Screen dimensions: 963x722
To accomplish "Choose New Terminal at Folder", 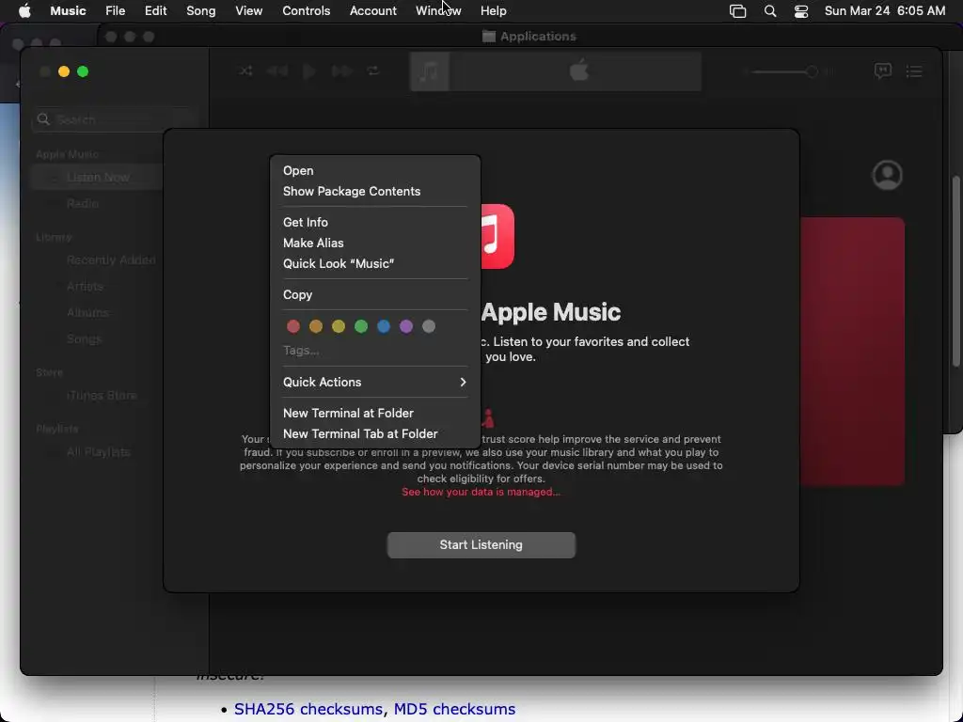I will pyautogui.click(x=374, y=414).
